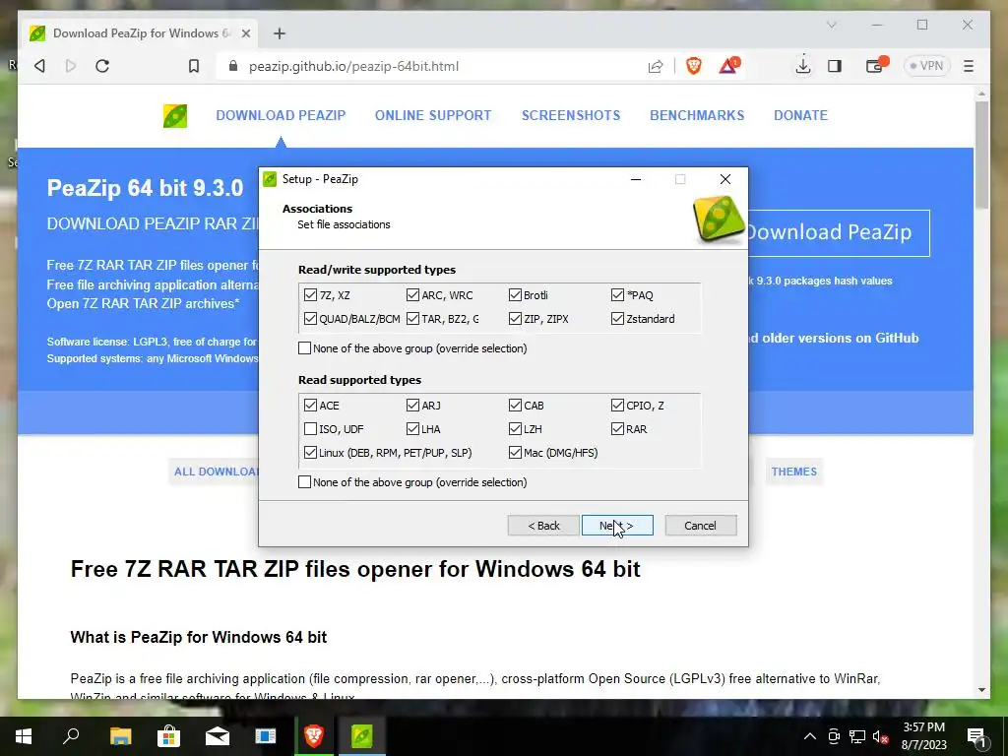Open the Windows Start menu
The height and width of the screenshot is (756, 1008).
(x=24, y=736)
